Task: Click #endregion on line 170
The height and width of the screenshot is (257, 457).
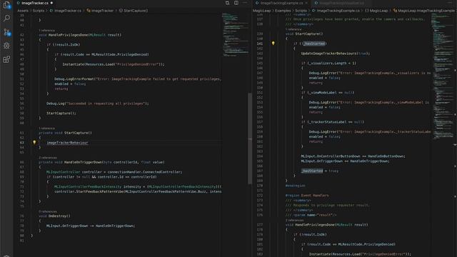Action: [x=295, y=186]
